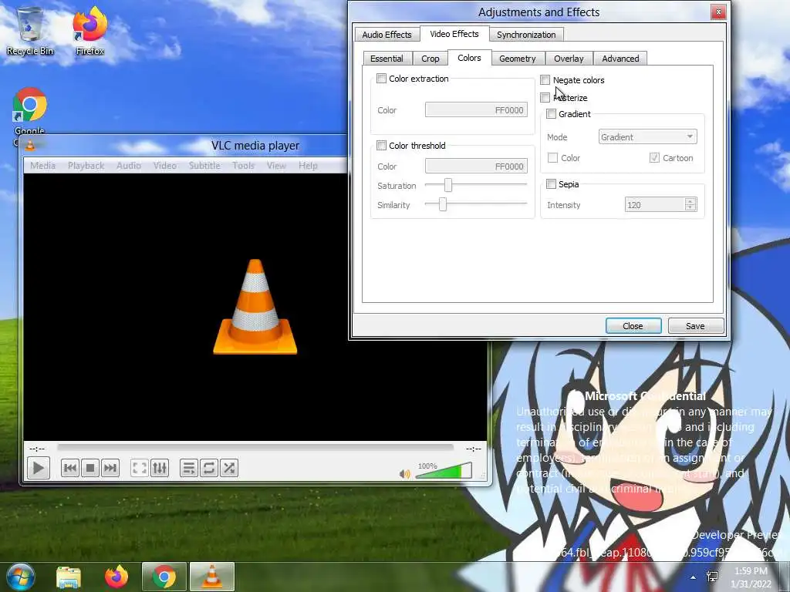Launch Firefox from the taskbar
The width and height of the screenshot is (790, 592).
116,577
